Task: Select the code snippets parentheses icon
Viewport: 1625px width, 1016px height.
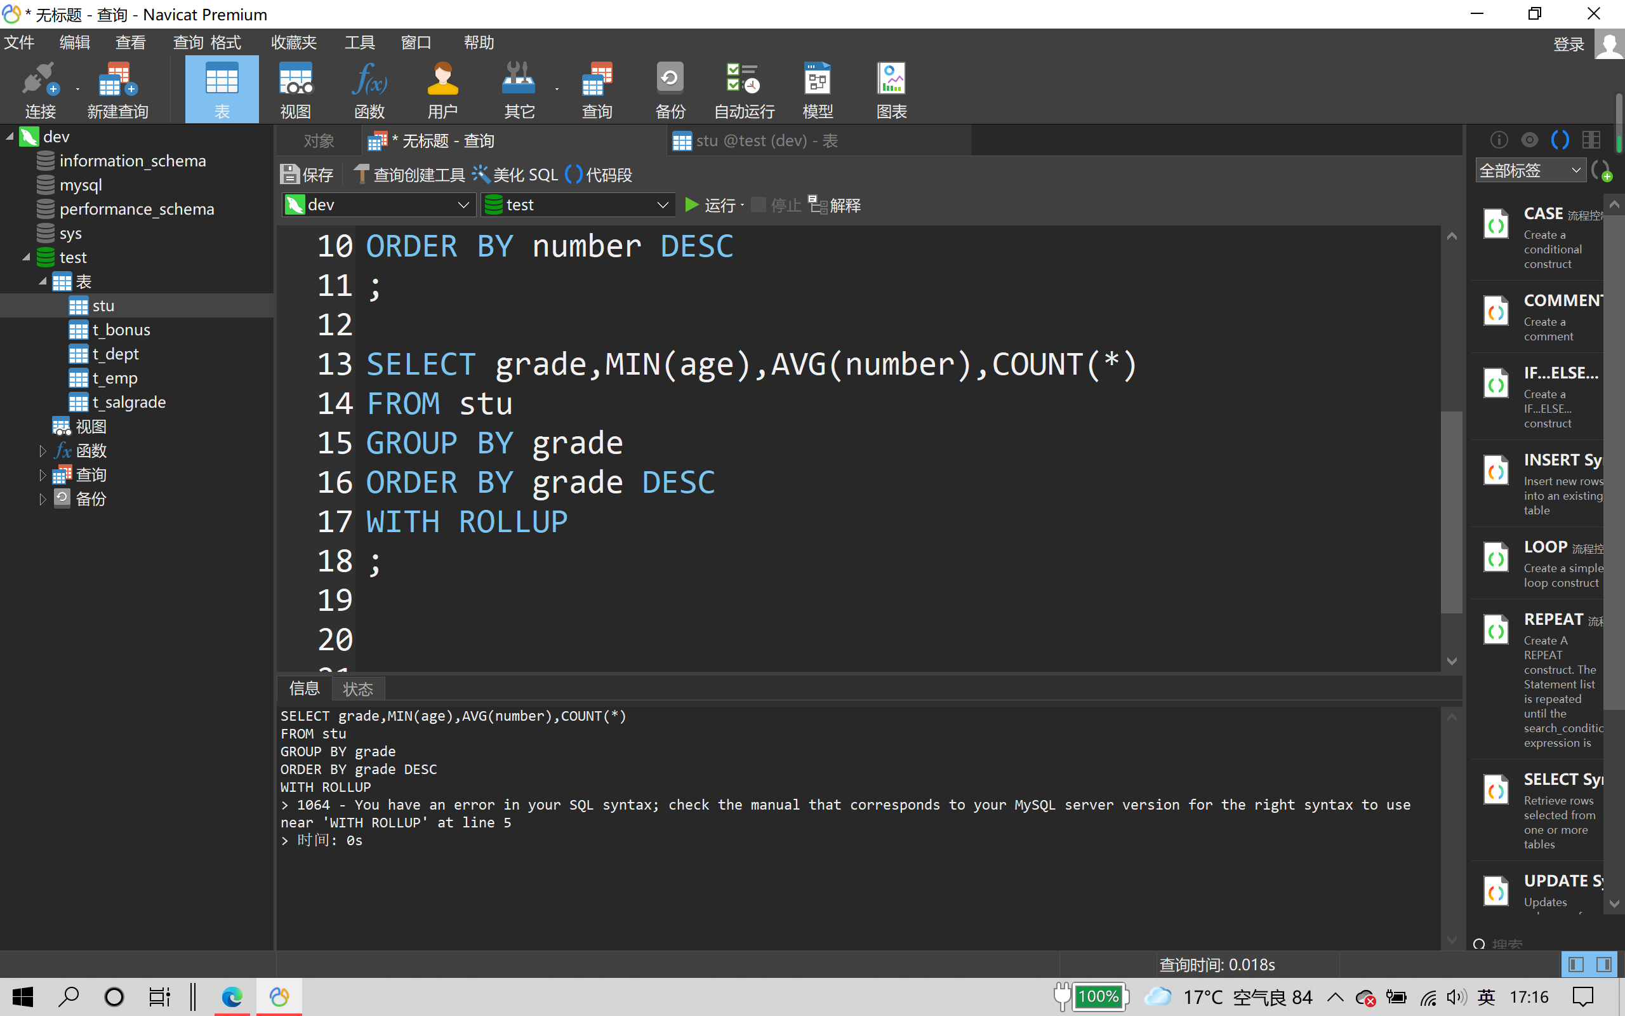Action: tap(1560, 140)
